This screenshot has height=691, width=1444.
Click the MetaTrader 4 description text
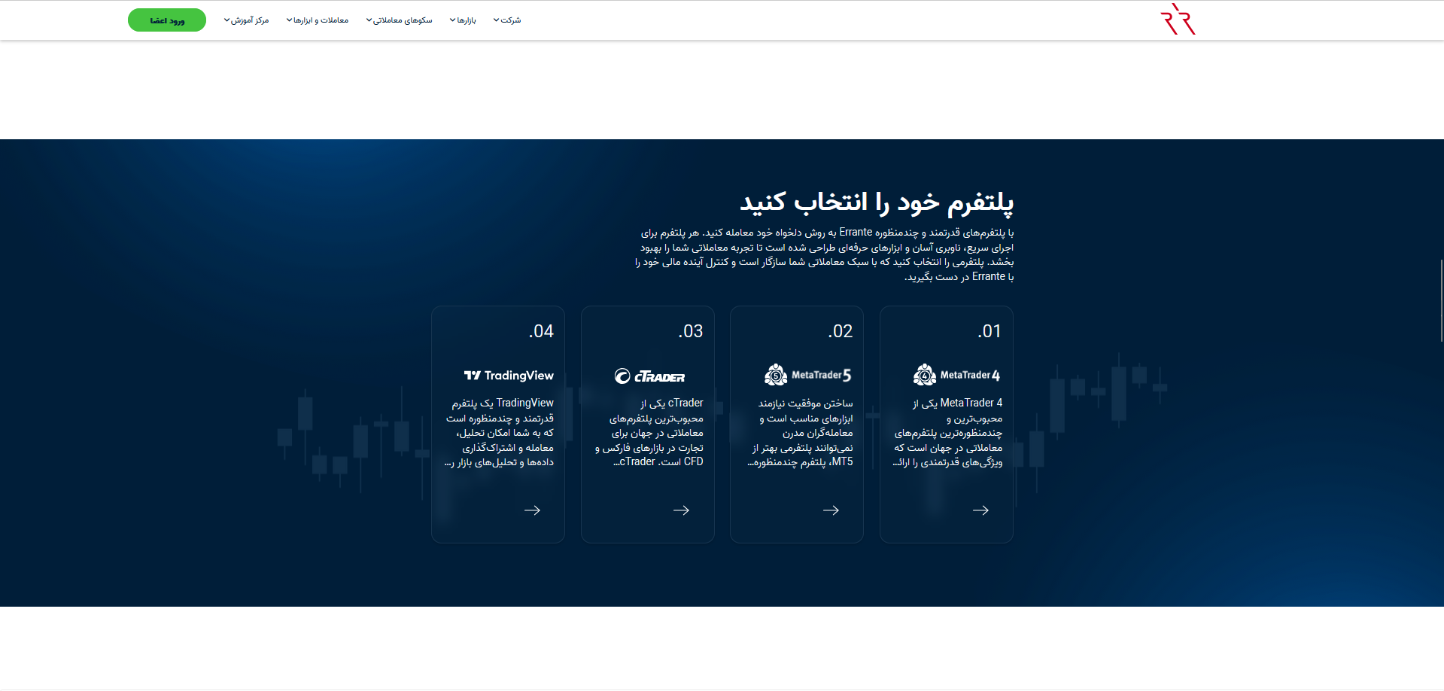947,433
